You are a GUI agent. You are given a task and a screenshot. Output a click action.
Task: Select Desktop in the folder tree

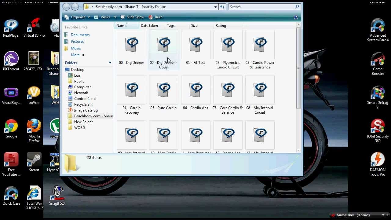78,70
